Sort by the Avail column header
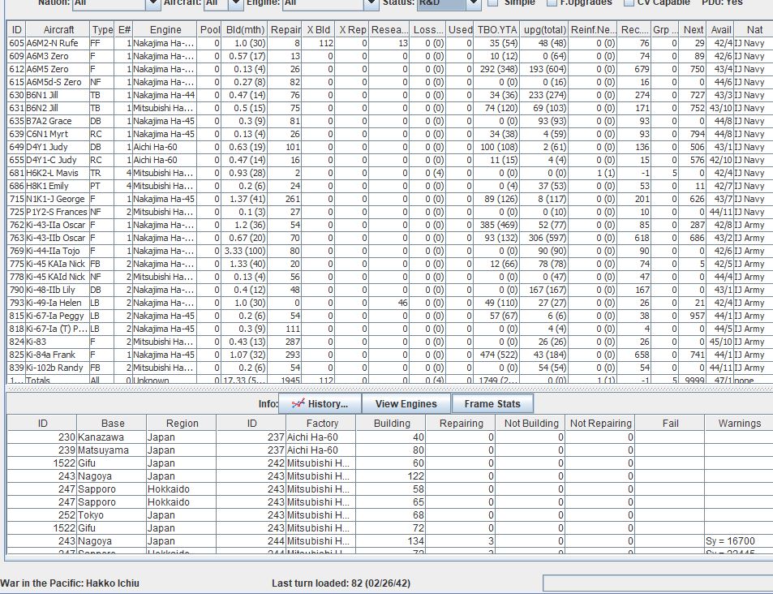This screenshot has height=594, width=773. (721, 29)
